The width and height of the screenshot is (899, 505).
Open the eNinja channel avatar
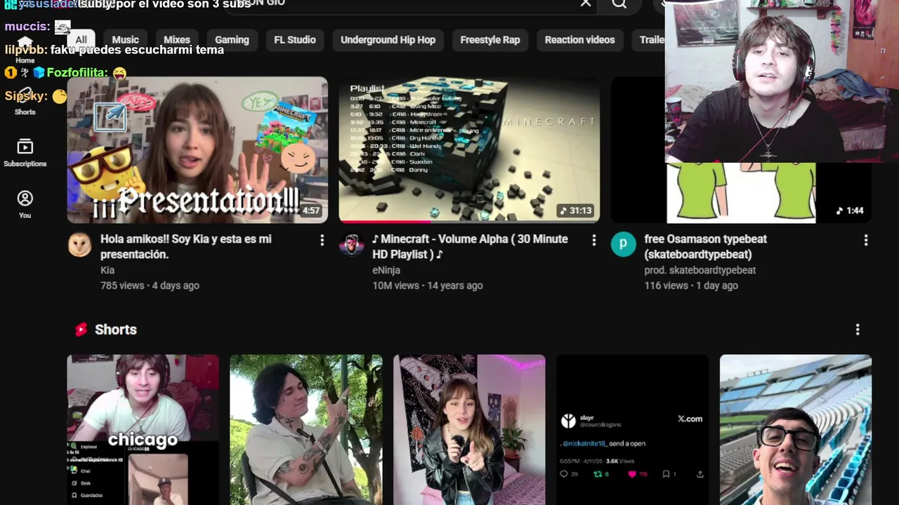[x=351, y=245]
